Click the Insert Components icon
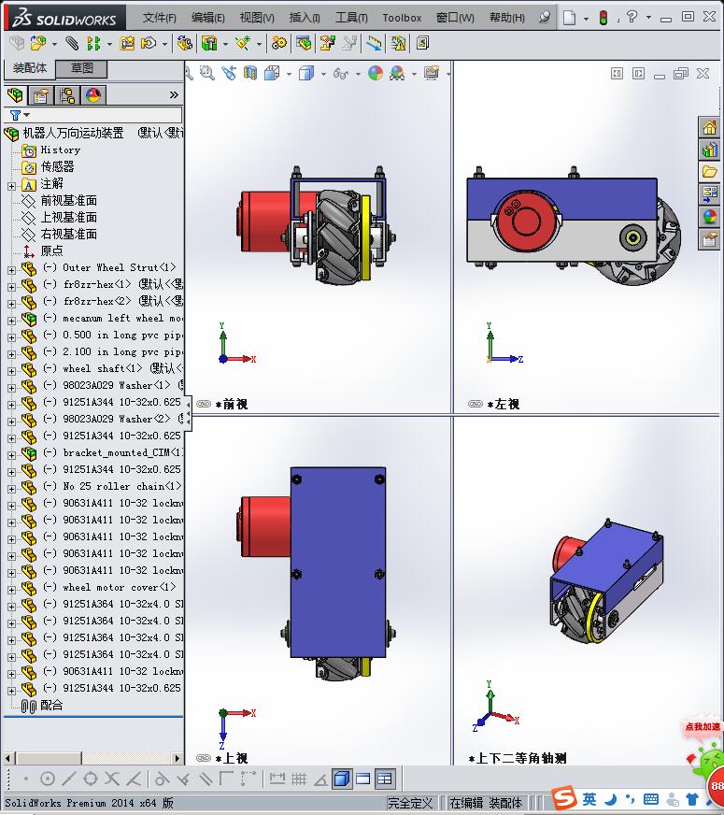 coord(38,43)
